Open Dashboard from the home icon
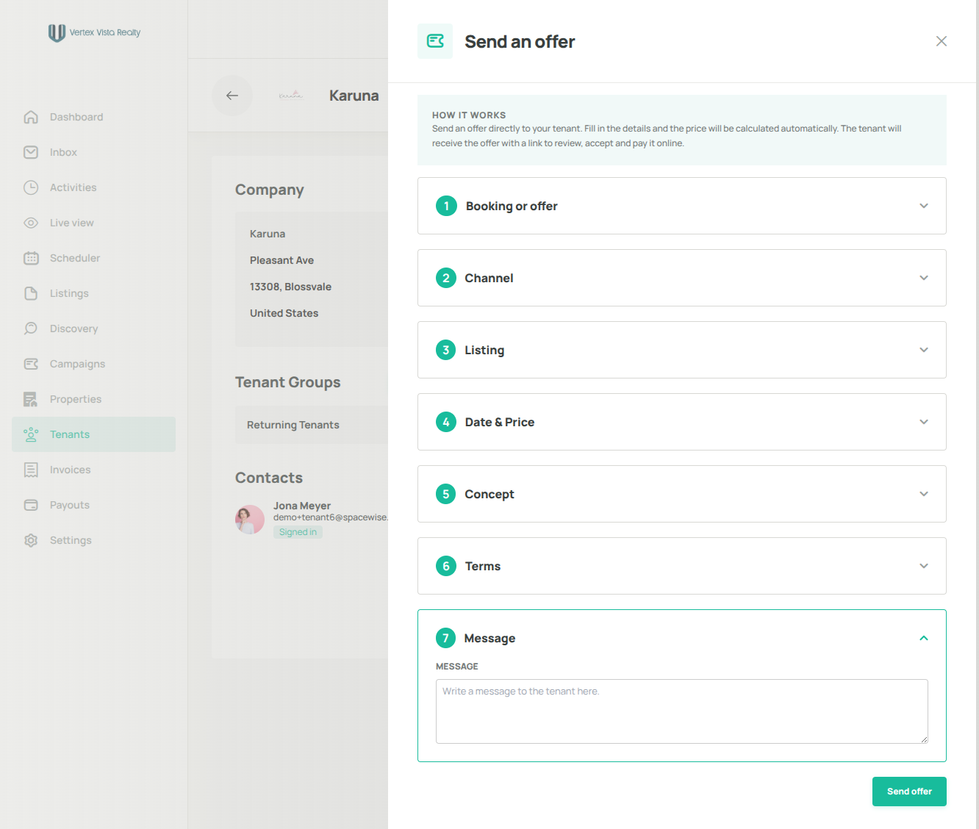Viewport: 979px width, 829px height. [x=31, y=117]
